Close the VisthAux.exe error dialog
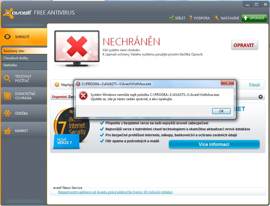Viewport: 270px width, 206px height. (227, 83)
